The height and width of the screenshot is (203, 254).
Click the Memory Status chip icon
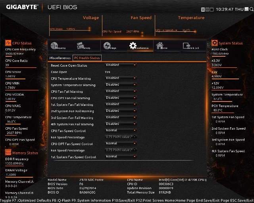coord(8,152)
